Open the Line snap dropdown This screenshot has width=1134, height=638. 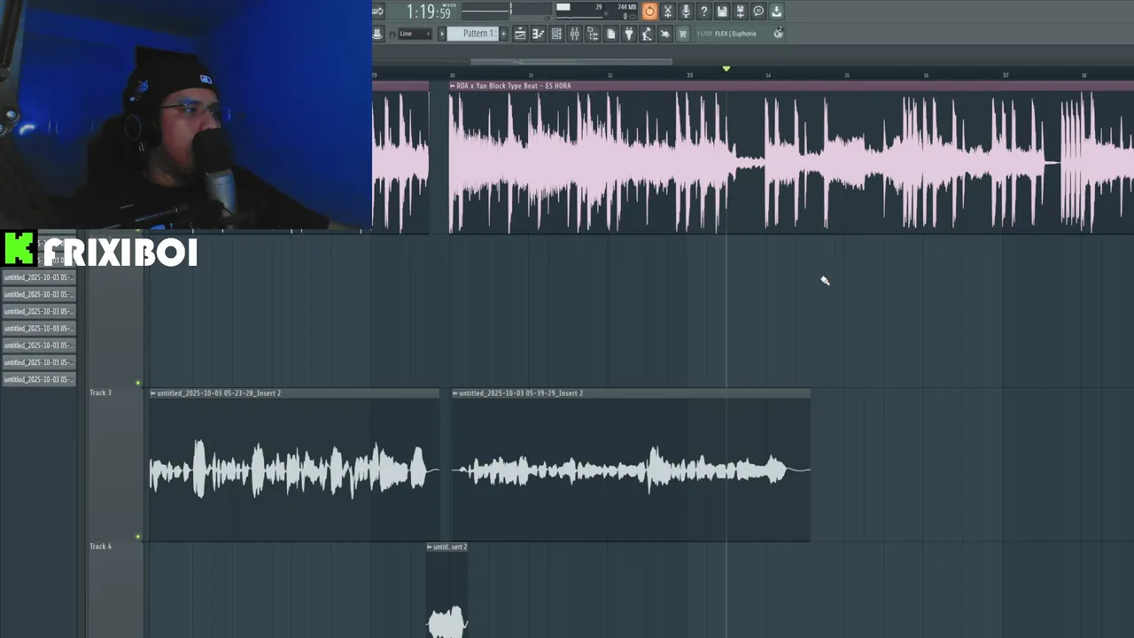tap(415, 34)
